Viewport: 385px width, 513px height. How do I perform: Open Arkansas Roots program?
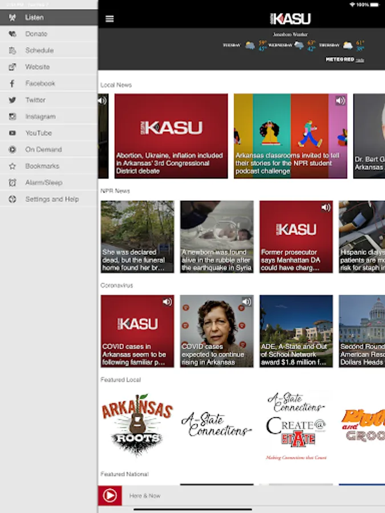pos(137,425)
